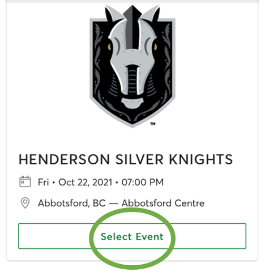Click the word KNIGHTS in the title
Screen dimensions: 269x276
tap(201, 159)
